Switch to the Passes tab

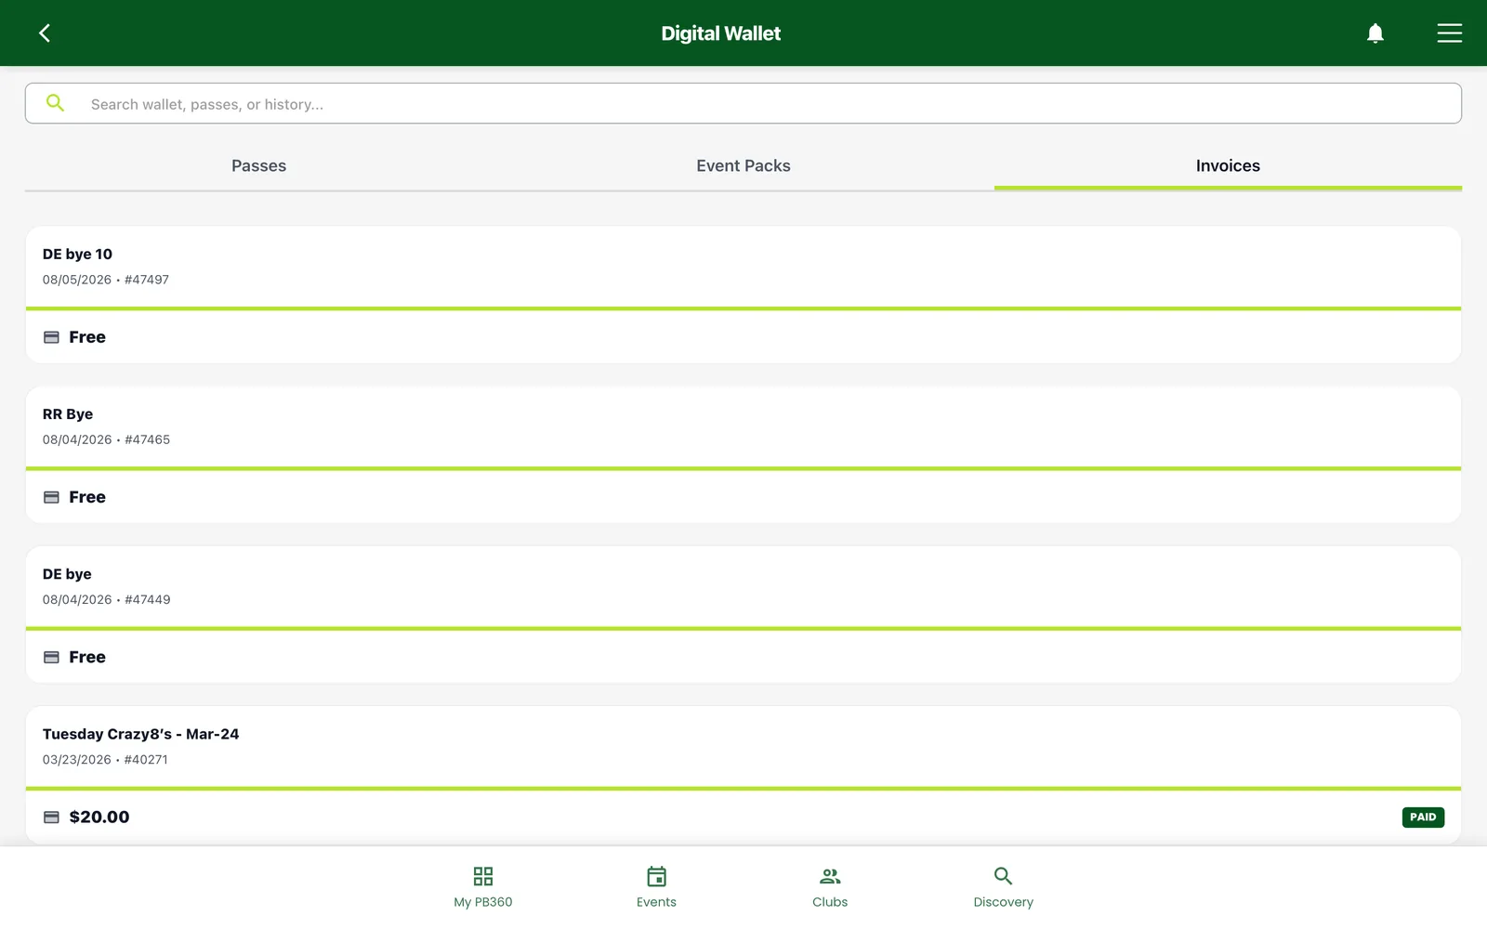pyautogui.click(x=258, y=165)
